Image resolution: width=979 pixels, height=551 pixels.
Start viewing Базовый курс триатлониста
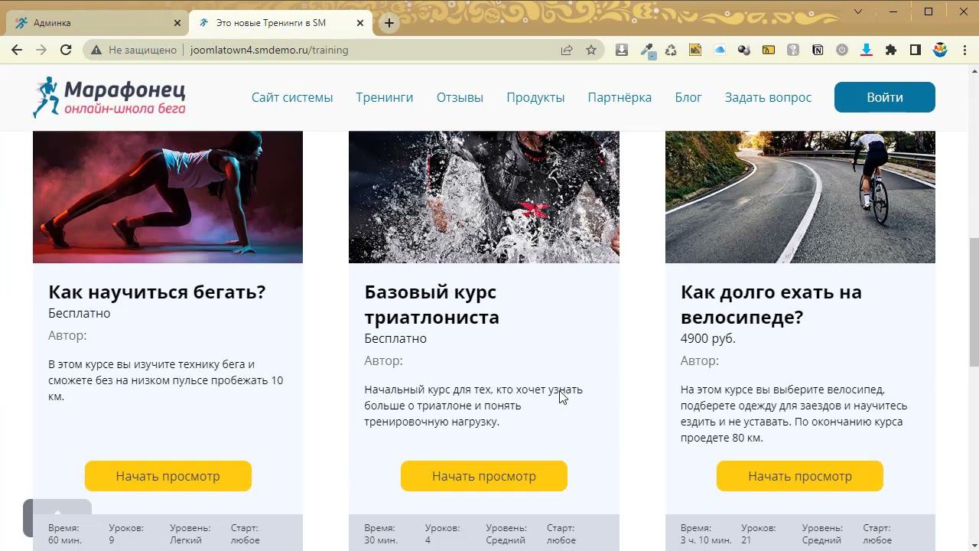[x=484, y=476]
